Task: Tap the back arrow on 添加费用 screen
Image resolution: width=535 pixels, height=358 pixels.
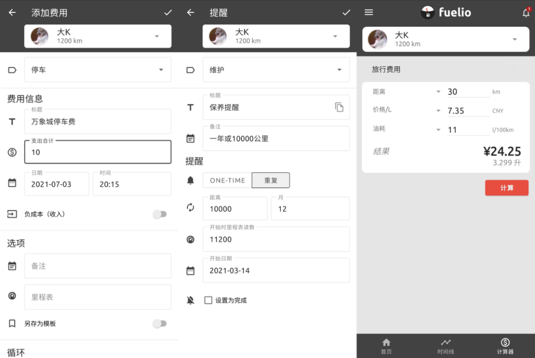Action: click(12, 13)
